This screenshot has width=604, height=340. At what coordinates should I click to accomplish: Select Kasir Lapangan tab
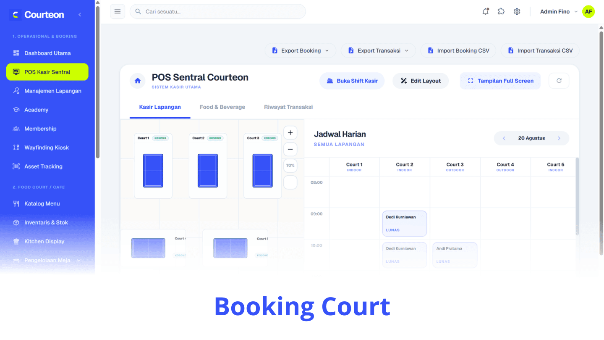click(x=160, y=107)
